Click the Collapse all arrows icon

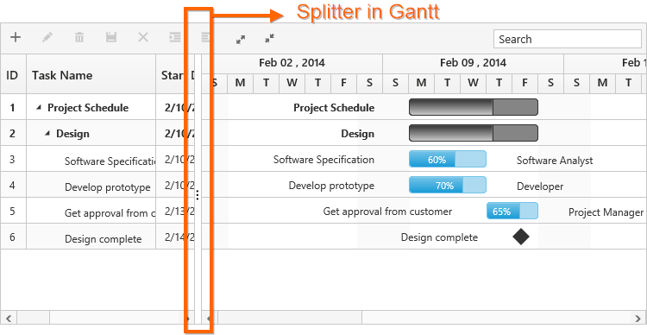pyautogui.click(x=269, y=39)
